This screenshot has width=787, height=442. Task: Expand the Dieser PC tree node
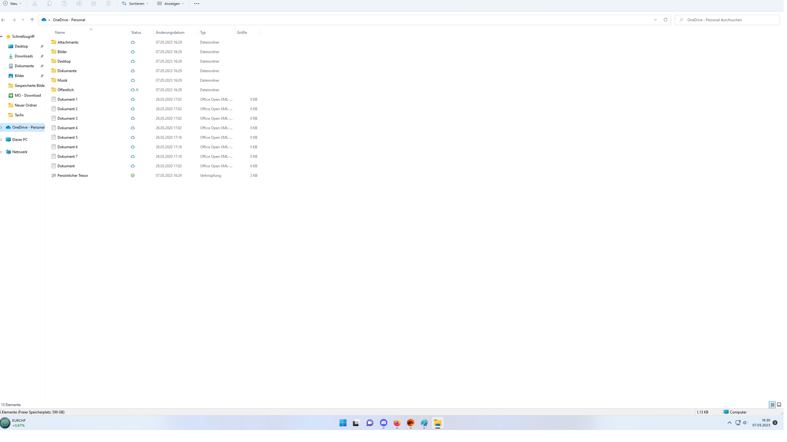2,140
